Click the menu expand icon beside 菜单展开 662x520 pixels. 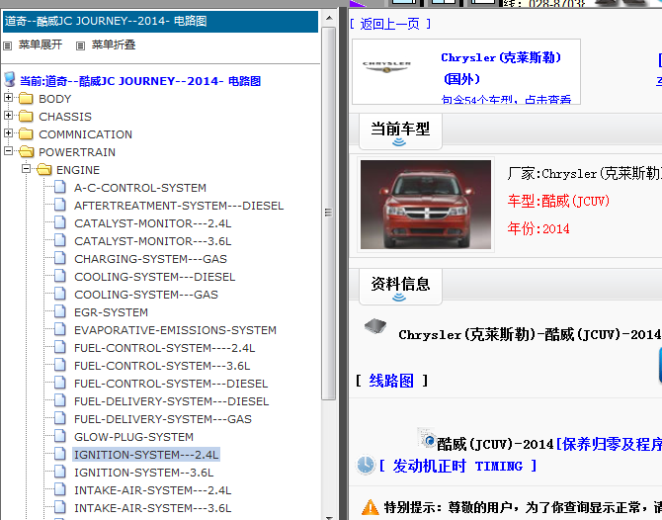8,45
